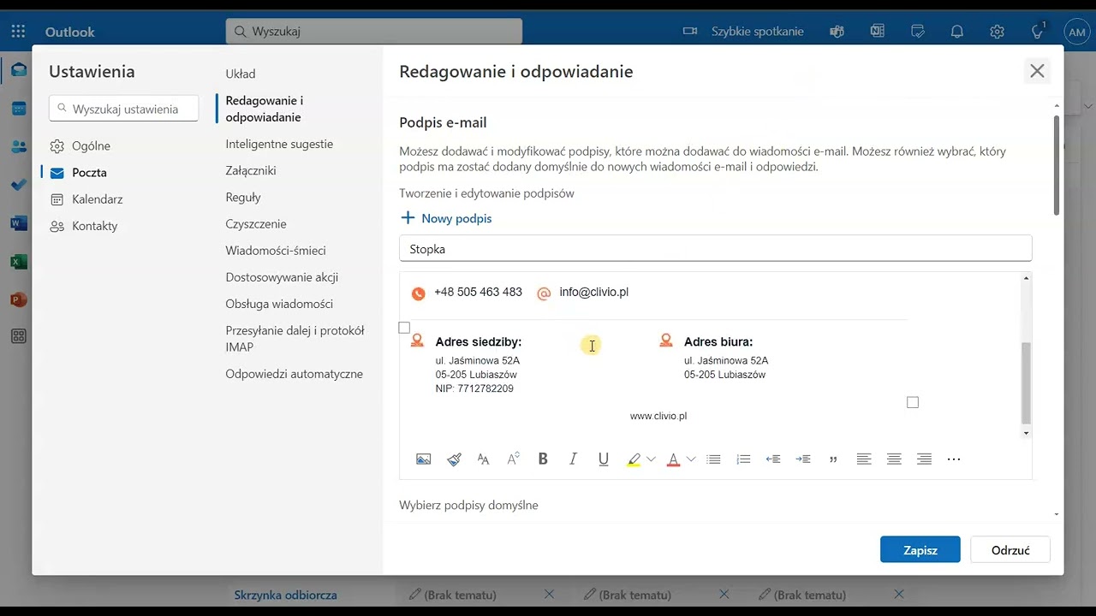The image size is (1096, 616).
Task: Open PowerPoint app in left rail
Action: point(18,299)
